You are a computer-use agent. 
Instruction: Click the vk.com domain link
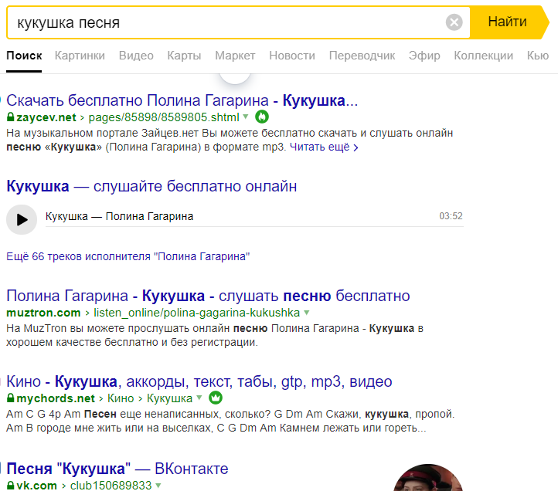click(x=36, y=486)
